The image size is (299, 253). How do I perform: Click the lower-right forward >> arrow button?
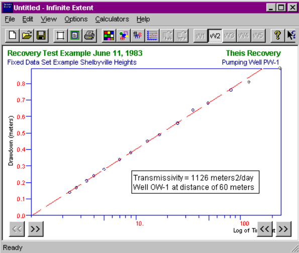pyautogui.click(x=283, y=229)
